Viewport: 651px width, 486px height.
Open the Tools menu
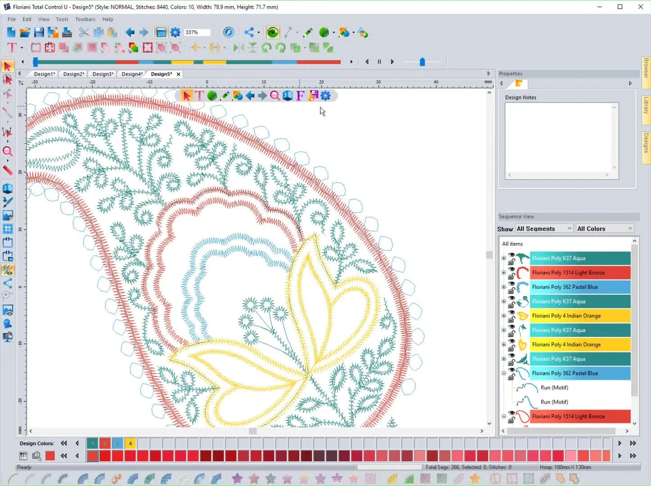coord(62,19)
